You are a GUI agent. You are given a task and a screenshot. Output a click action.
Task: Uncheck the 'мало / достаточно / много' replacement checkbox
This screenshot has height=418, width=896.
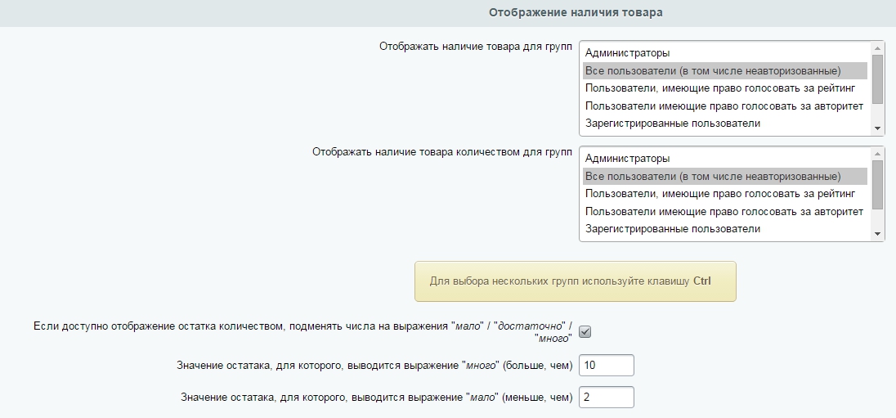point(585,331)
